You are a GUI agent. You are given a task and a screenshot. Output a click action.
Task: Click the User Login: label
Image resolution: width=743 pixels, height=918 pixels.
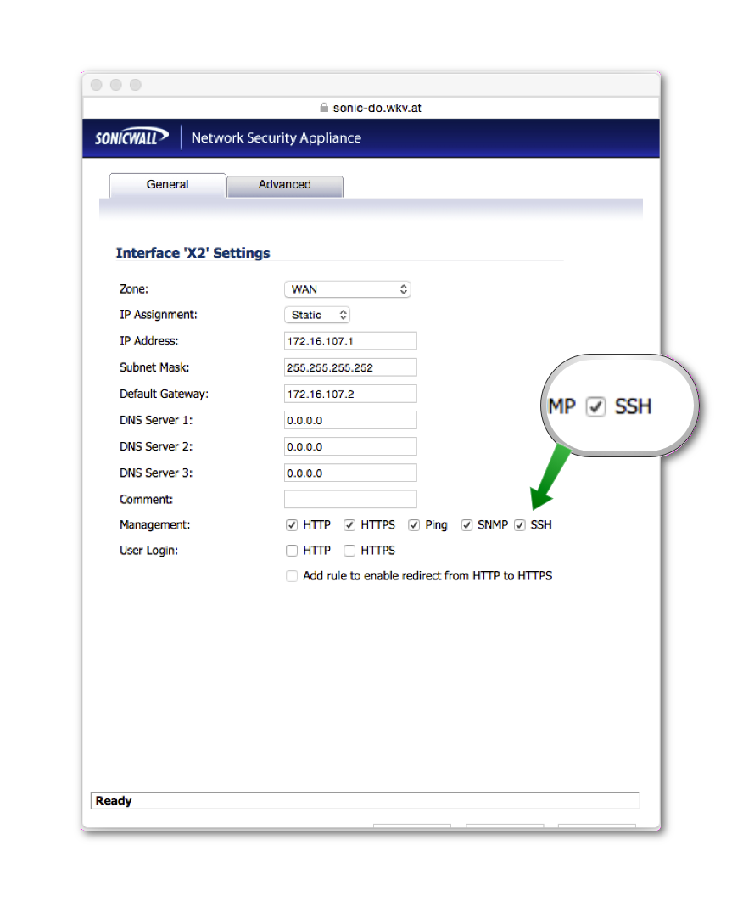click(x=148, y=551)
